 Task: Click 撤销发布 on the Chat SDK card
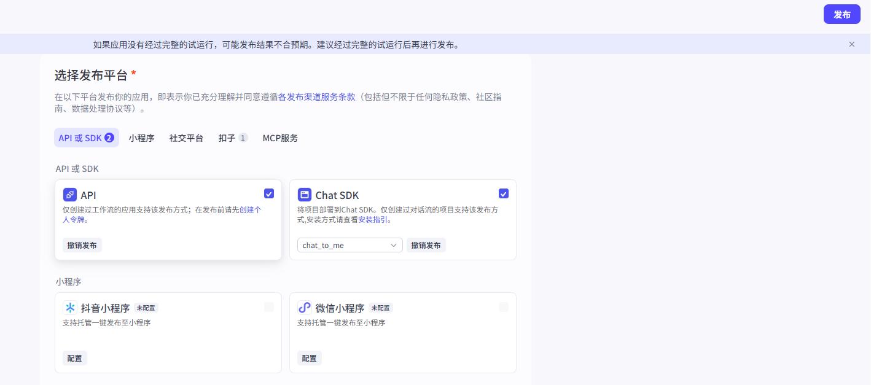(426, 245)
